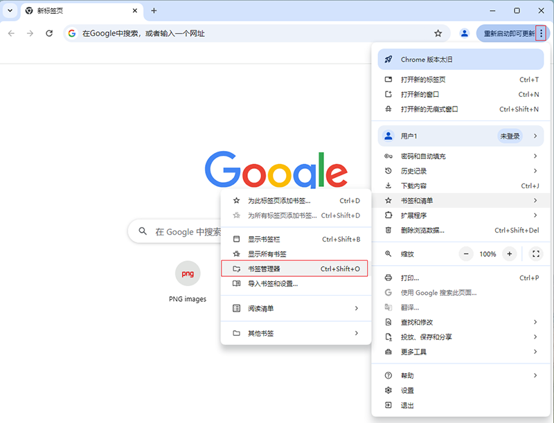Click the search-page icon for 查找和修改

click(x=388, y=322)
